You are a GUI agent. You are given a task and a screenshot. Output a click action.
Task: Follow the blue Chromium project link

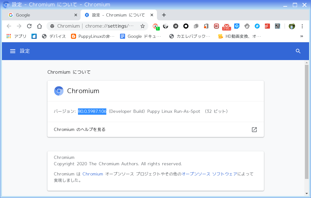[x=93, y=174]
